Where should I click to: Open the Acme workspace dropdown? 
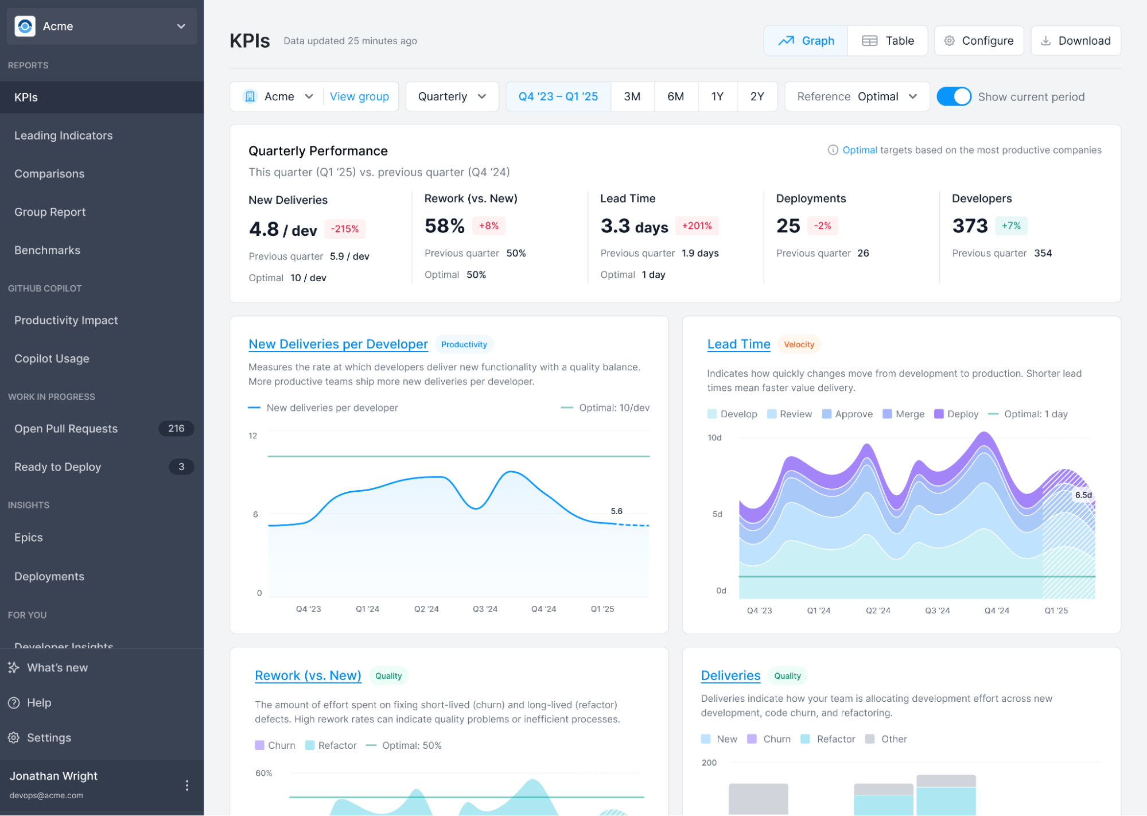[x=180, y=26]
